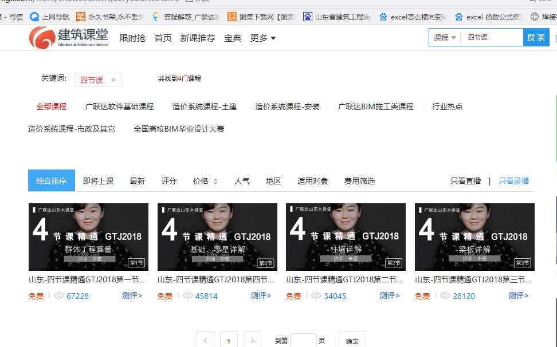Open the 上网导航 bookmark
The width and height of the screenshot is (557, 347).
[50, 17]
